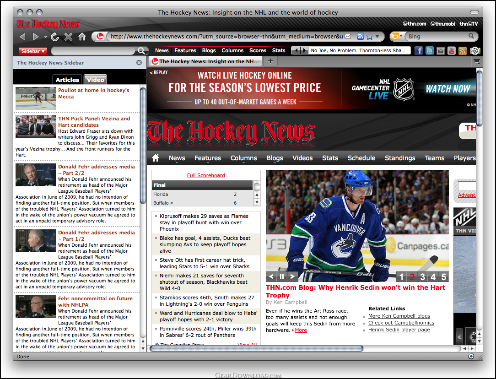Click the horizontal page scrollbar thumb
This screenshot has width=496, height=379.
[257, 349]
